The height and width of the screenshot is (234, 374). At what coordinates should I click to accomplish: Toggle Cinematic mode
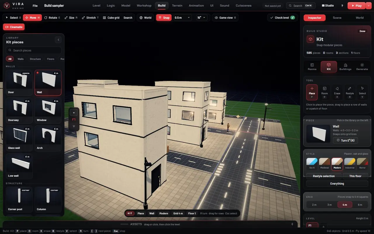(14, 27)
